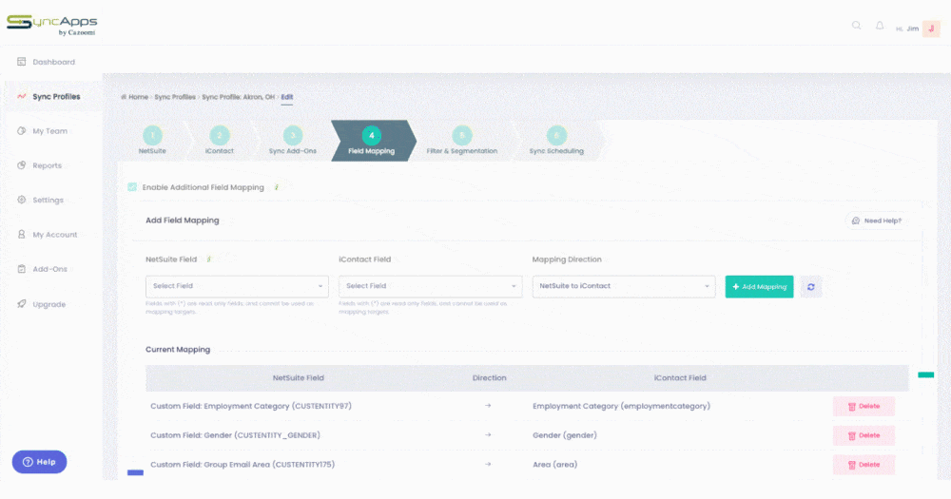Go to step 1 NetSuite tab

click(152, 141)
